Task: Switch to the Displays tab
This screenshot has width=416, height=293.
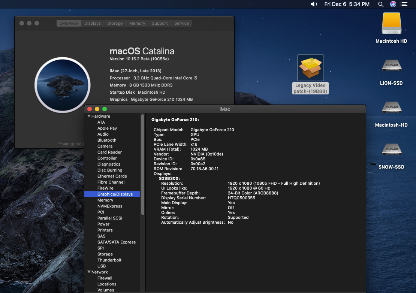Action: (92, 23)
